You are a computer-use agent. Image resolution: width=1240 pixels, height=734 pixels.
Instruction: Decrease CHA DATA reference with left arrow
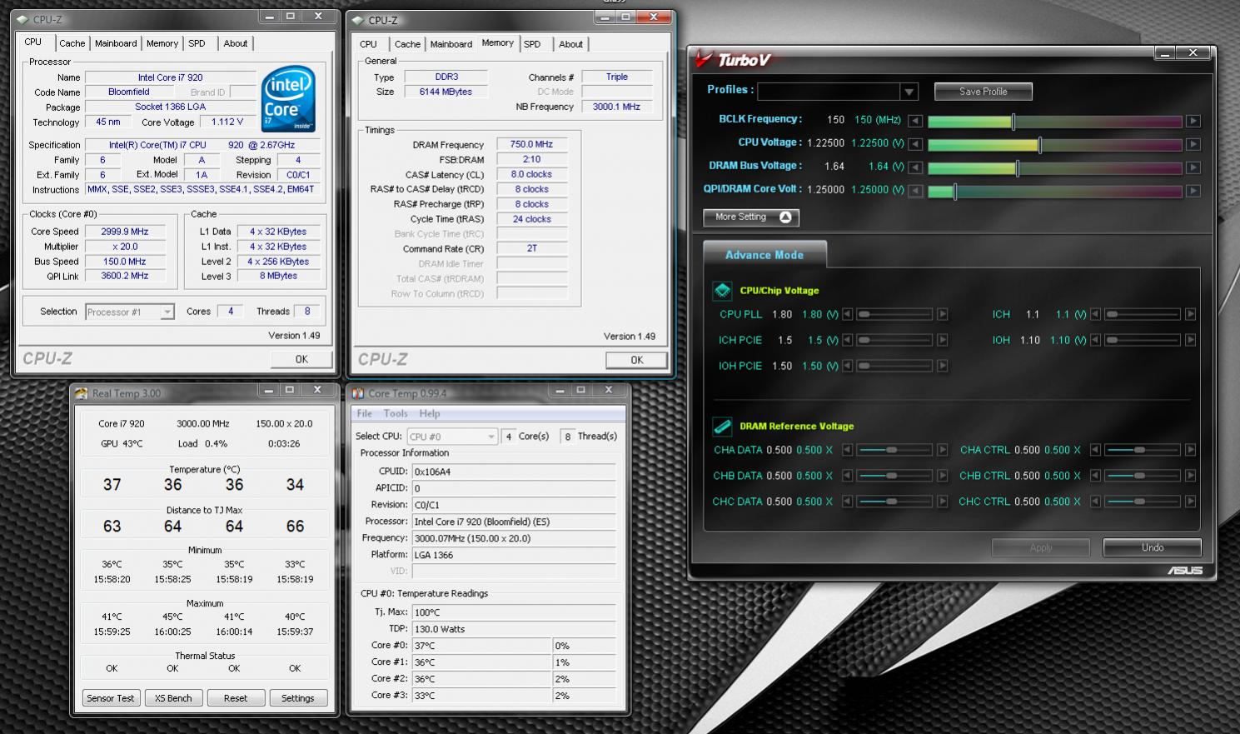[847, 450]
